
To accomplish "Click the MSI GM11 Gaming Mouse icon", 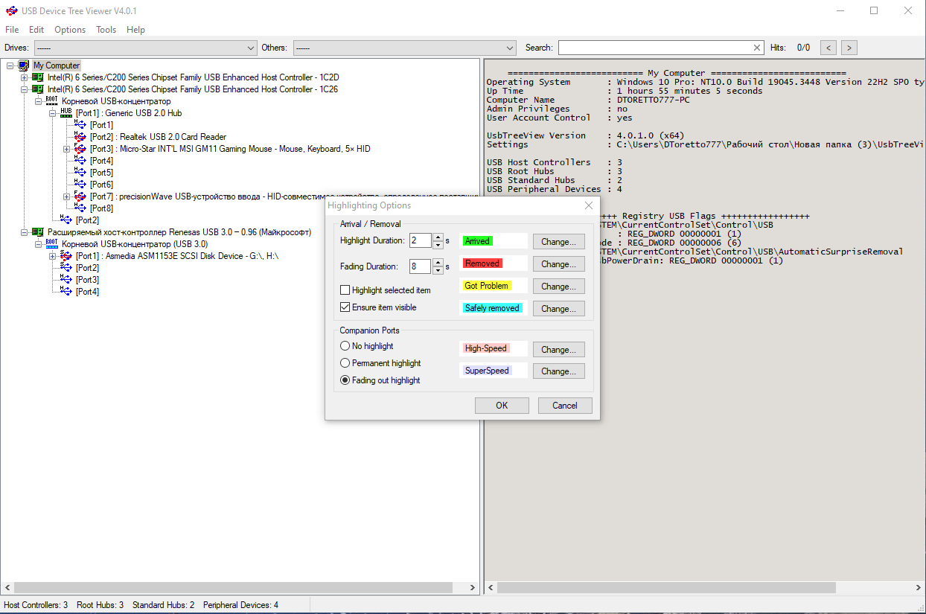I will click(80, 149).
